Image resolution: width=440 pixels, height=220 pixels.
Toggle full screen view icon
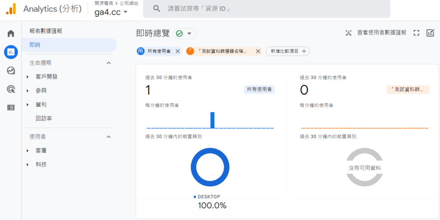click(416, 33)
